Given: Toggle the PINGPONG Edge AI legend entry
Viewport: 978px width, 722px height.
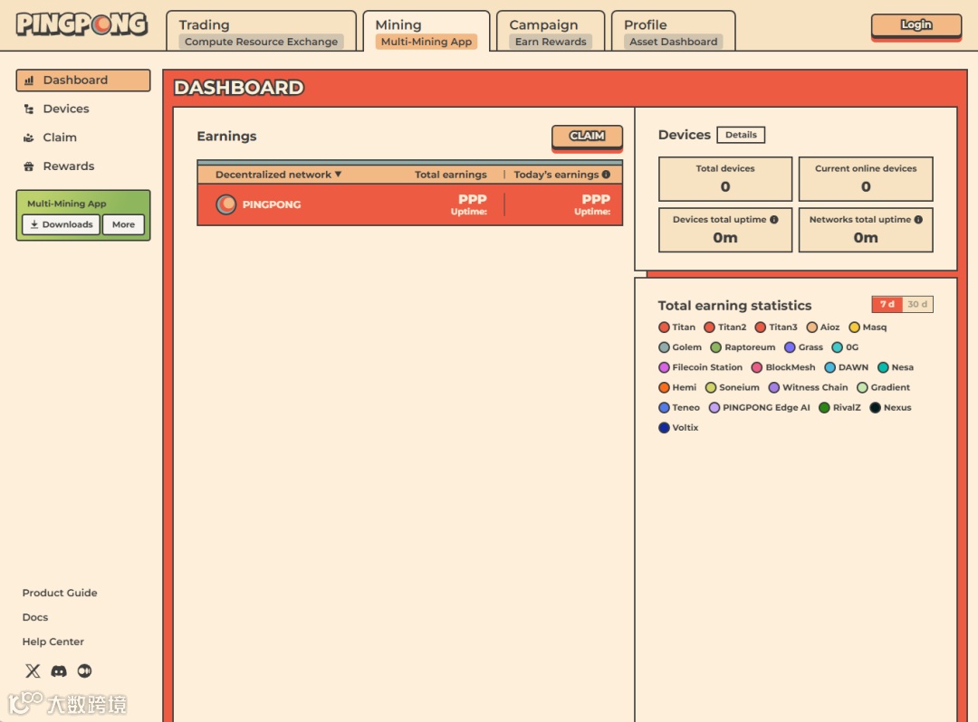Looking at the screenshot, I should coord(759,407).
